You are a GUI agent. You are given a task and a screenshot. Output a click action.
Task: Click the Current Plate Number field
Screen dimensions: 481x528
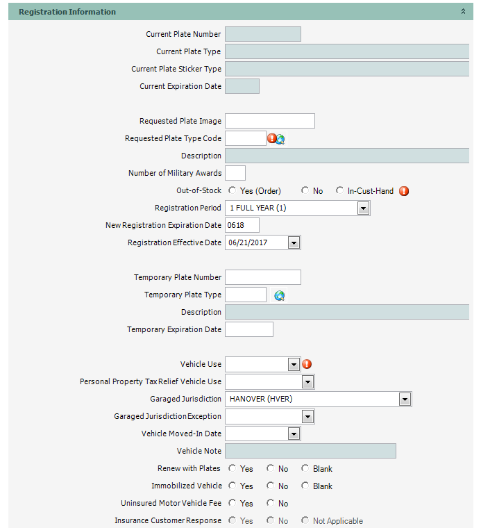(263, 34)
